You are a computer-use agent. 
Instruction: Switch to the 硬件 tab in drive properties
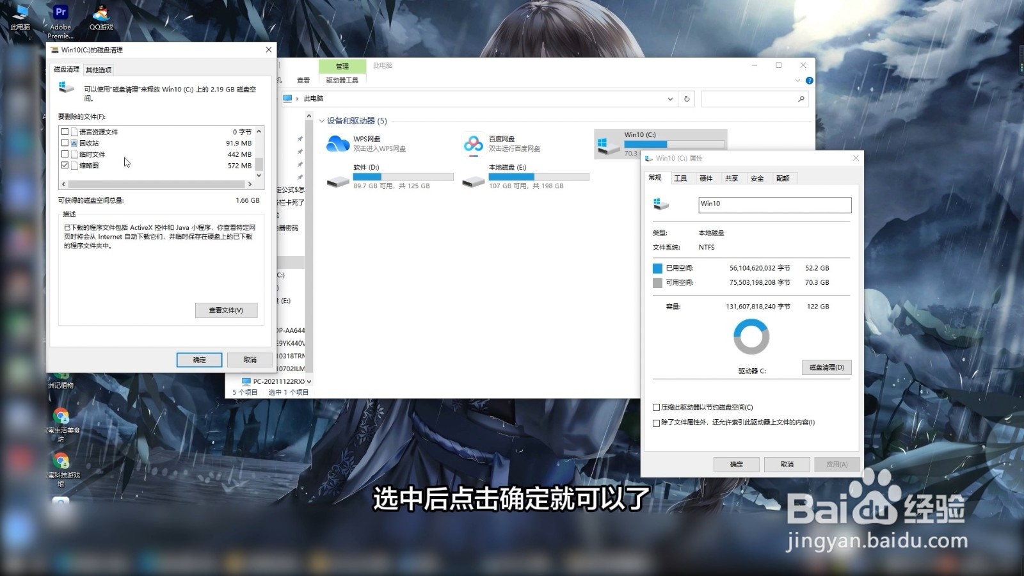[x=707, y=178]
